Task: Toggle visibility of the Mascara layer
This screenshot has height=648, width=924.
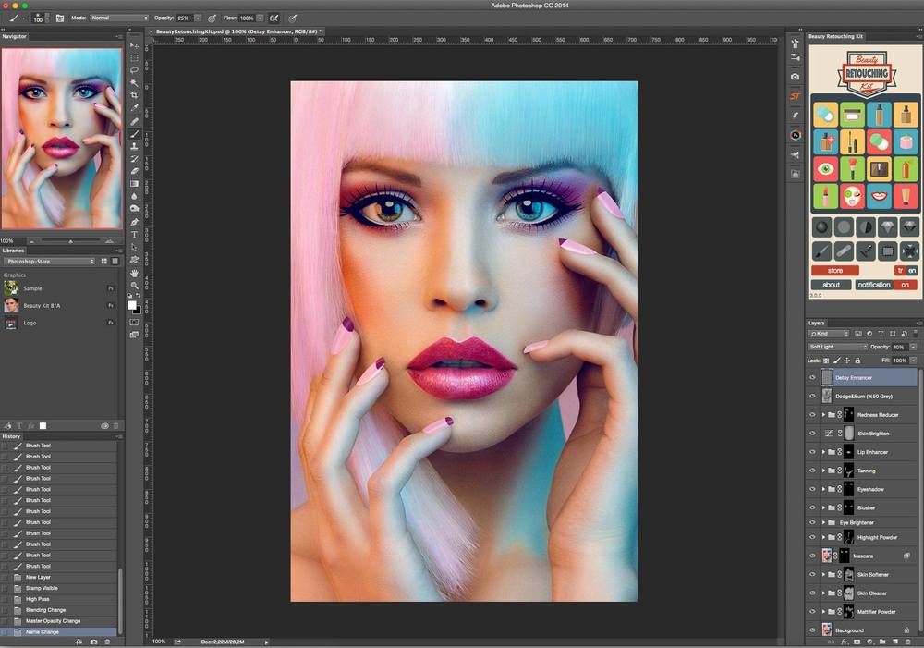Action: 813,556
